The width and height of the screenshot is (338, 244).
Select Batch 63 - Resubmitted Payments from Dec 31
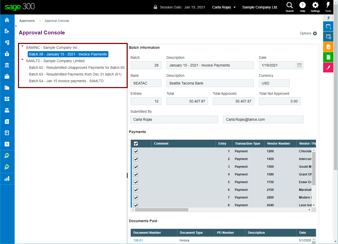pos(75,74)
